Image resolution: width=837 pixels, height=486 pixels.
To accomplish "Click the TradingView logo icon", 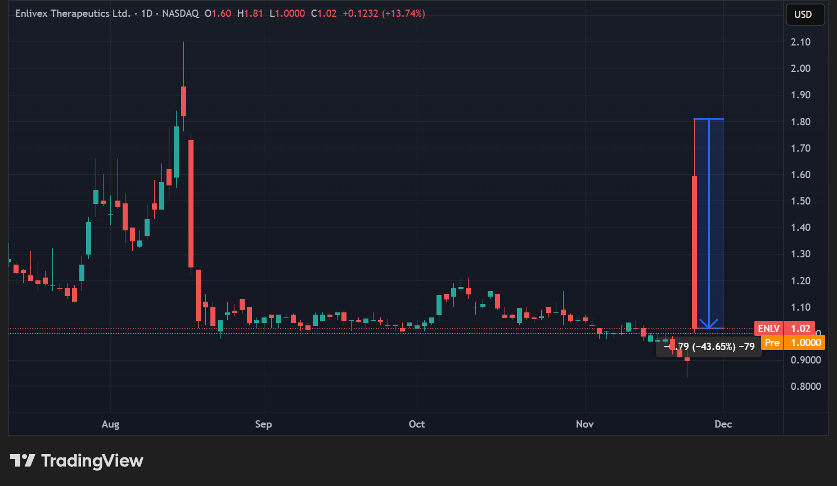I will tap(22, 461).
